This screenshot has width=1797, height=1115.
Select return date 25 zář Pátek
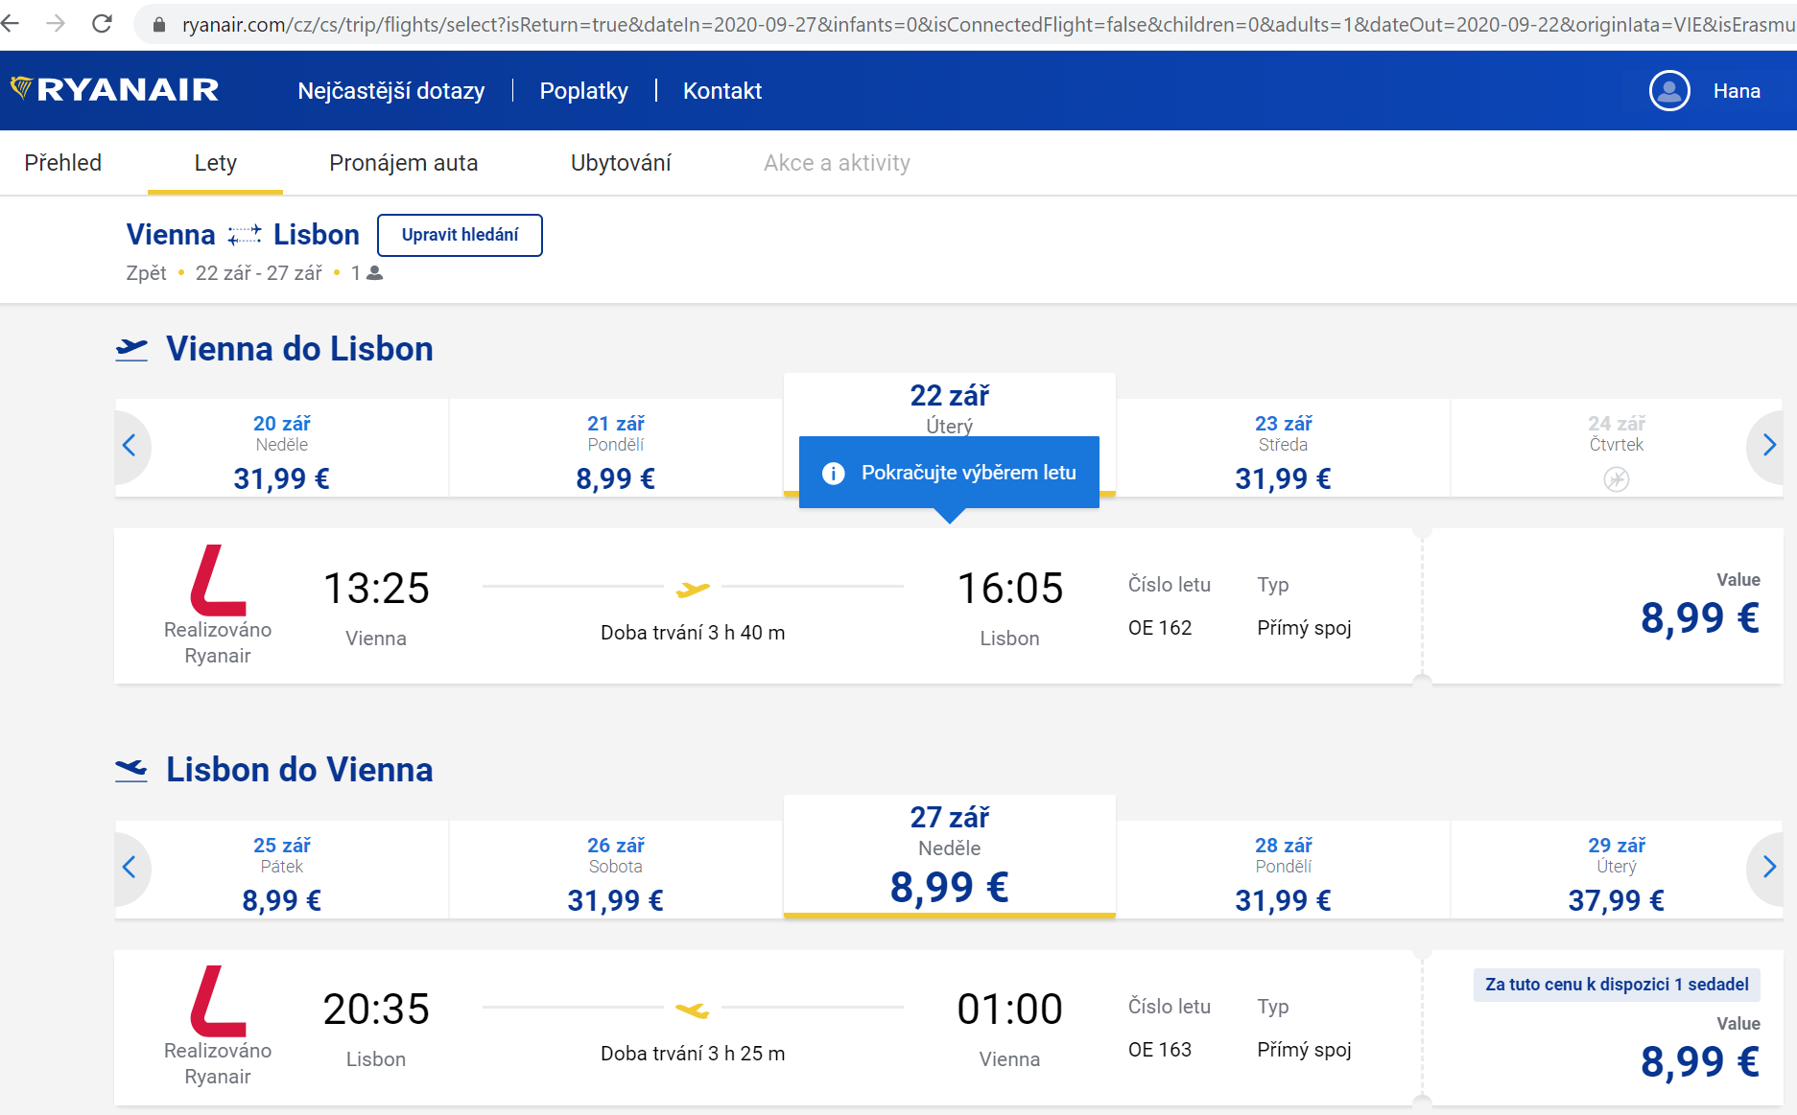pos(282,870)
